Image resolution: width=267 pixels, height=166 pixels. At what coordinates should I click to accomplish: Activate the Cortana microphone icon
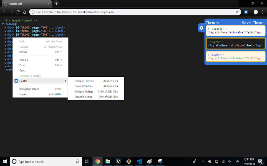(78, 161)
